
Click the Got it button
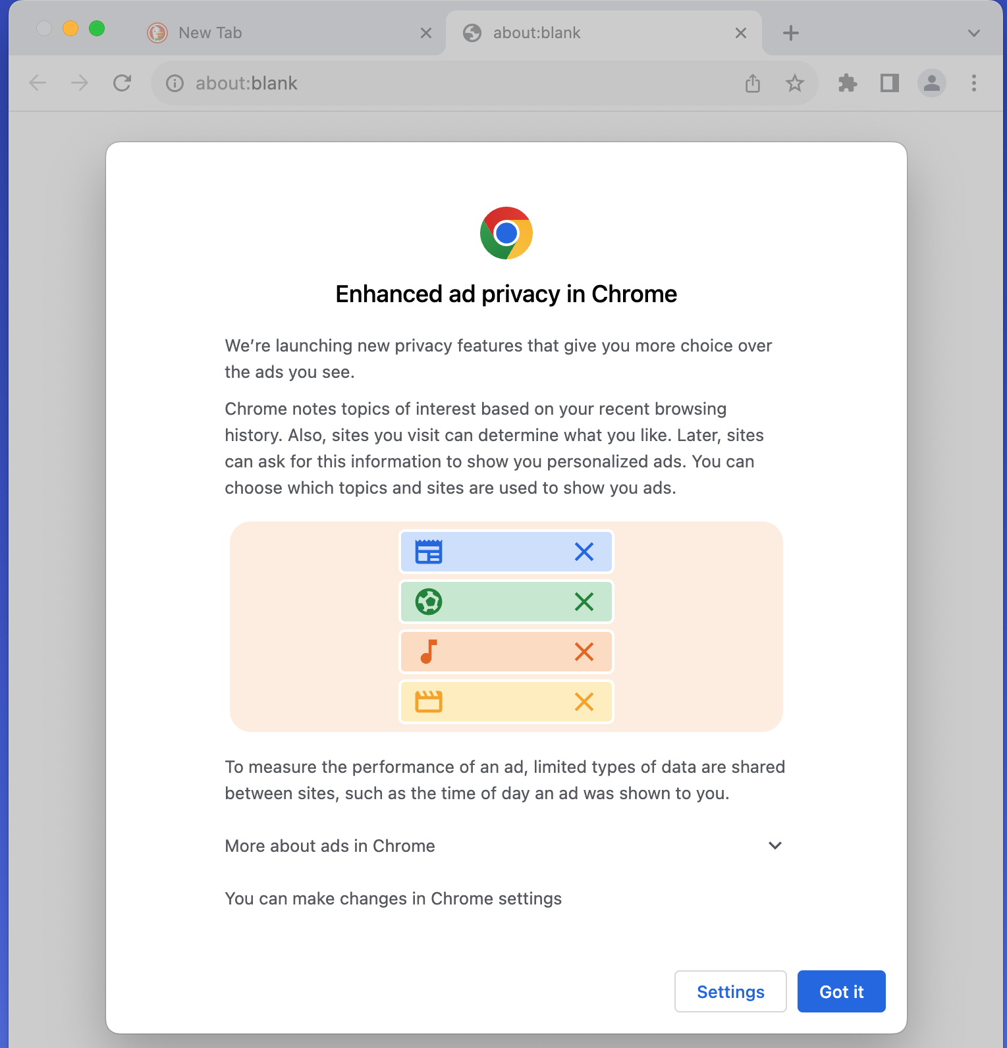(841, 991)
